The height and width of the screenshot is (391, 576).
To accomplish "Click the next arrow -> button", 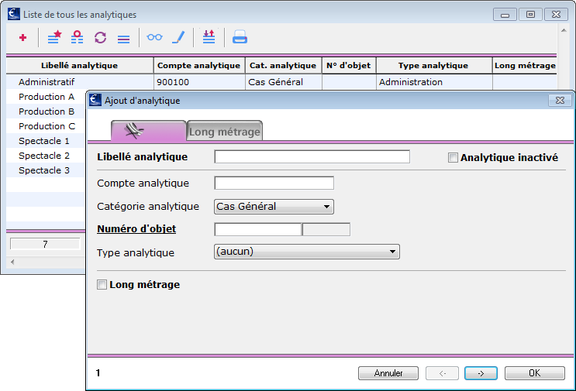I will 481,373.
